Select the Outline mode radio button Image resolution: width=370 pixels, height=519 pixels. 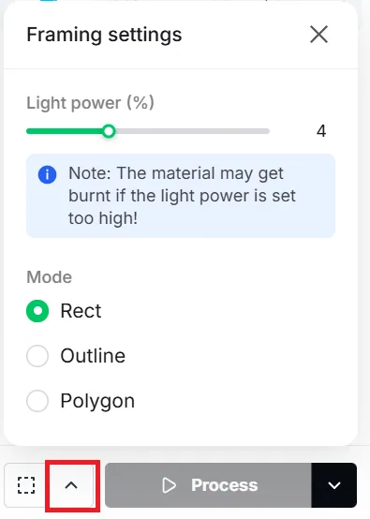tap(37, 356)
